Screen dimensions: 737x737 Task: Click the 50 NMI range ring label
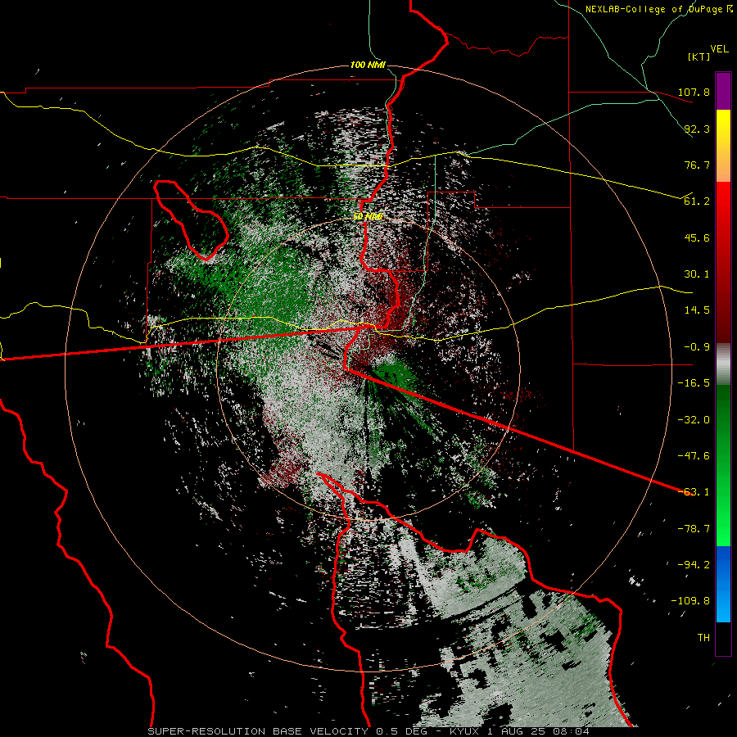(x=368, y=217)
